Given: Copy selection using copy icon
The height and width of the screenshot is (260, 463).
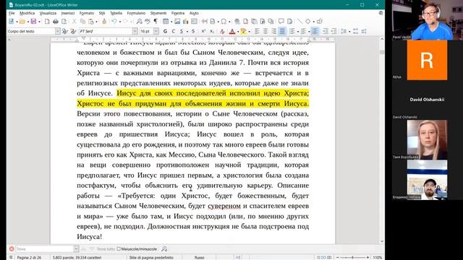Looking at the screenshot, I should (82, 22).
